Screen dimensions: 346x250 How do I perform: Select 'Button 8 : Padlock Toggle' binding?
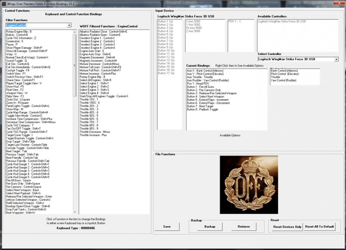[x=203, y=109]
